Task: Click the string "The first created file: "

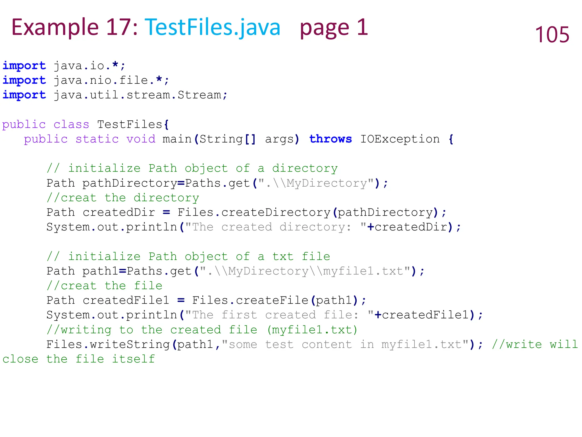Action: (279, 315)
